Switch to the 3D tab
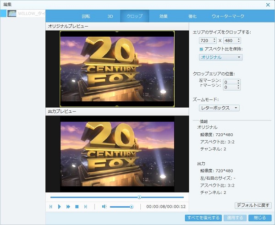Screen dimensions: 275x225 click(110, 16)
